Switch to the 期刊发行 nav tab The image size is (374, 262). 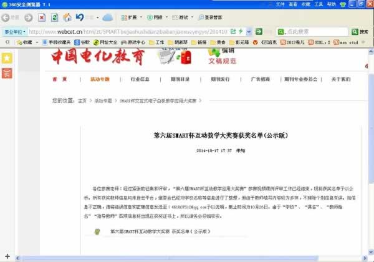pos(220,79)
